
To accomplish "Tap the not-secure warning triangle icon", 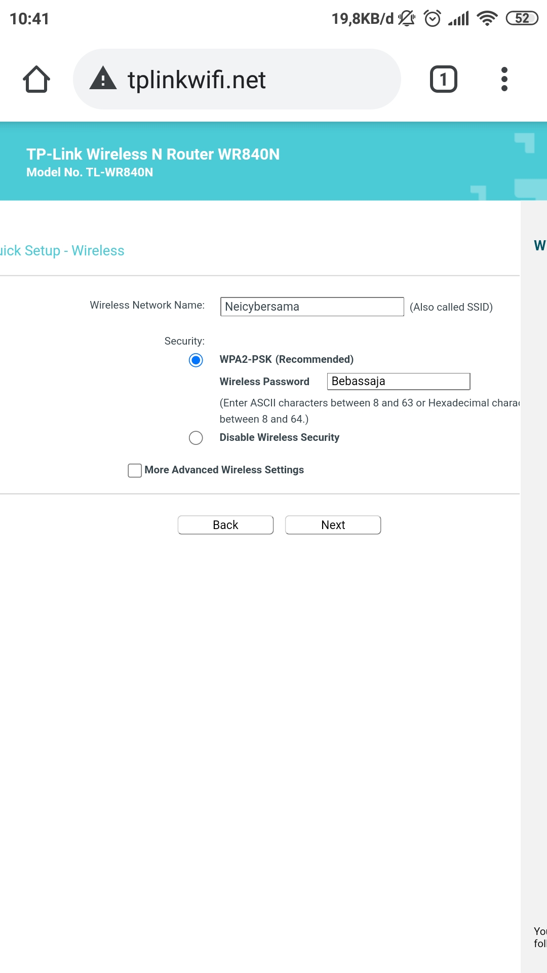I will [x=103, y=78].
